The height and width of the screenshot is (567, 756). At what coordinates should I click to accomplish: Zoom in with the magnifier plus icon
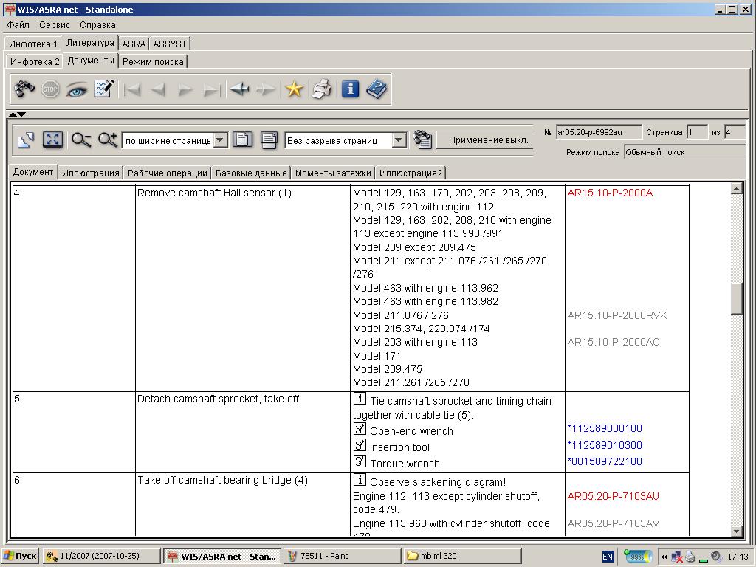[x=108, y=140]
